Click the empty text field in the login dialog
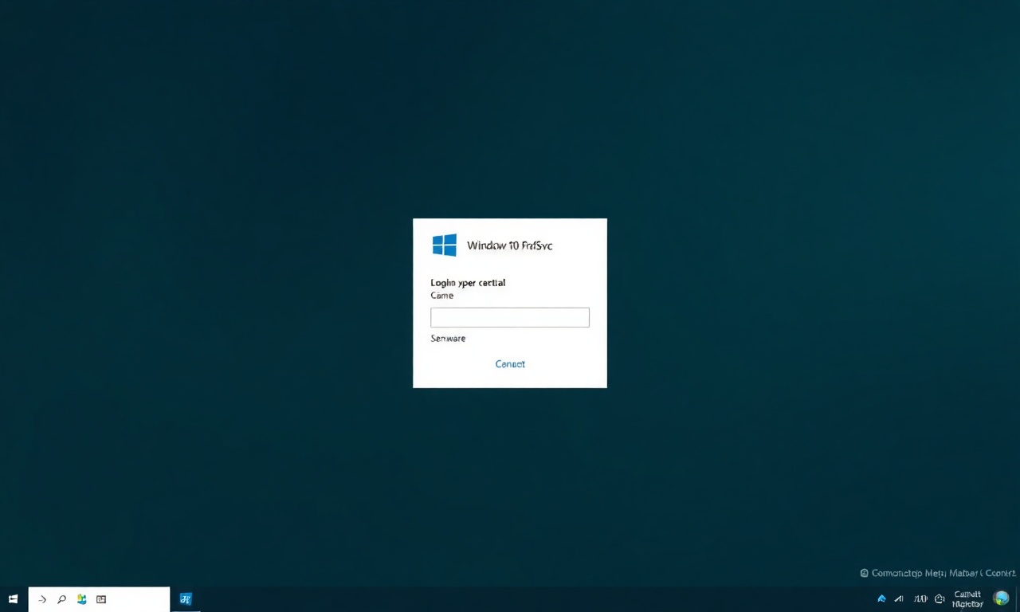The height and width of the screenshot is (612, 1020). click(x=510, y=317)
